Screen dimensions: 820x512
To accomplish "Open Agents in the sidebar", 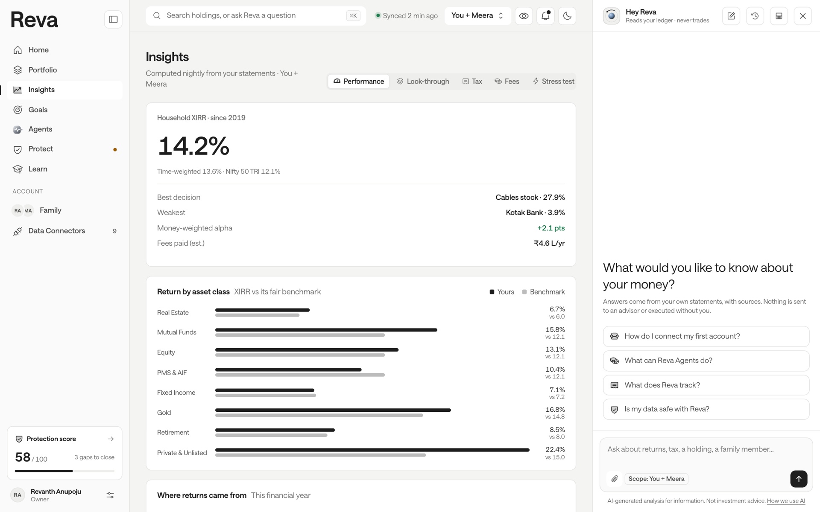I will pyautogui.click(x=64, y=129).
